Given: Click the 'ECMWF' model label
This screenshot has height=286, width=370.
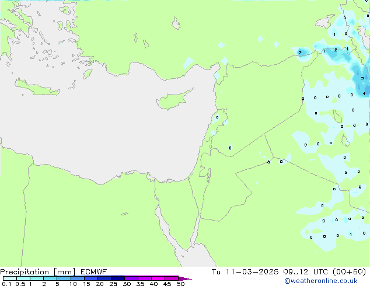Looking at the screenshot, I should [x=94, y=272].
